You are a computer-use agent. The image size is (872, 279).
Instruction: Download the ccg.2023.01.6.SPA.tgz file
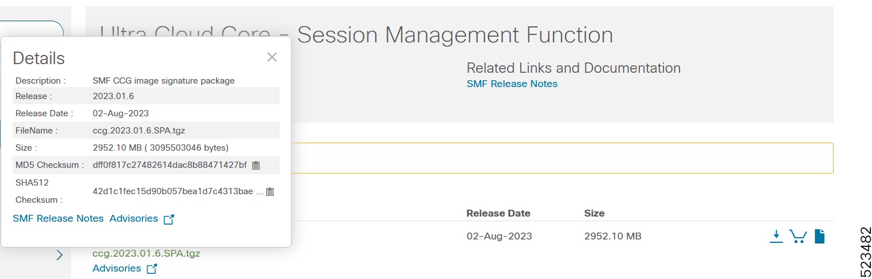pyautogui.click(x=776, y=236)
